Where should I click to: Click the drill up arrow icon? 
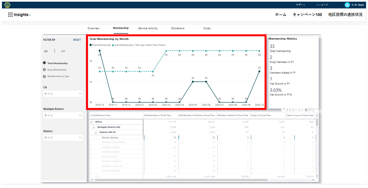284,110
